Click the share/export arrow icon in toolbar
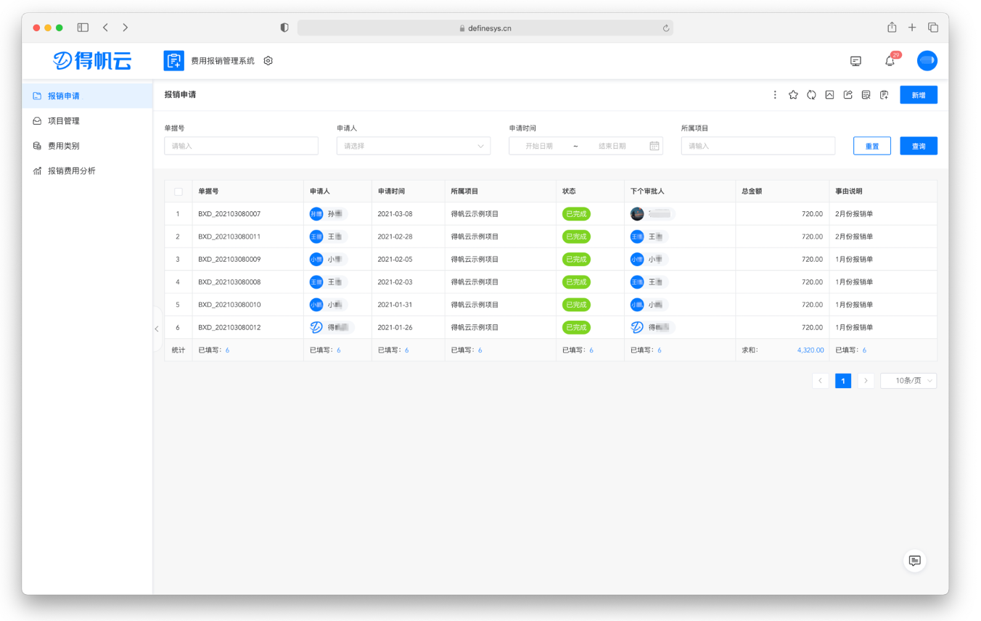The height and width of the screenshot is (621, 981). point(847,95)
